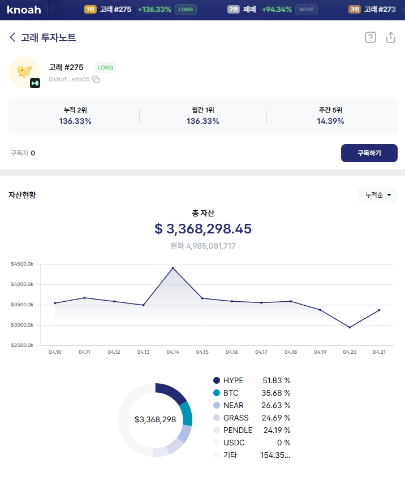The width and height of the screenshot is (405, 477).
Task: Open 2위 페페 in the top ticker
Action: click(x=249, y=10)
